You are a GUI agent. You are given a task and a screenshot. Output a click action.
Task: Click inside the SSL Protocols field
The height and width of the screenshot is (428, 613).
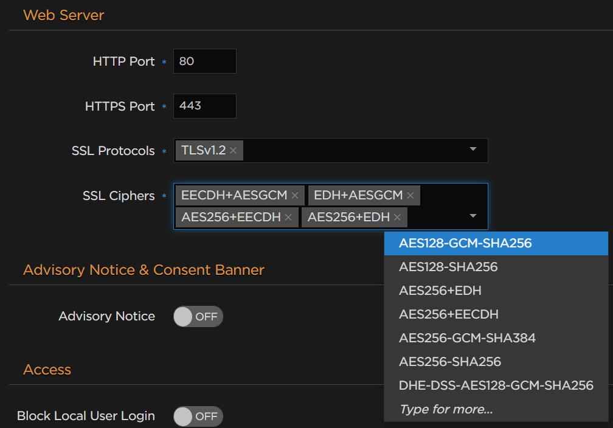(353, 151)
